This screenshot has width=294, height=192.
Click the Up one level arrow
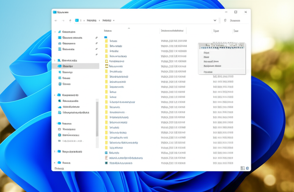(x=70, y=21)
